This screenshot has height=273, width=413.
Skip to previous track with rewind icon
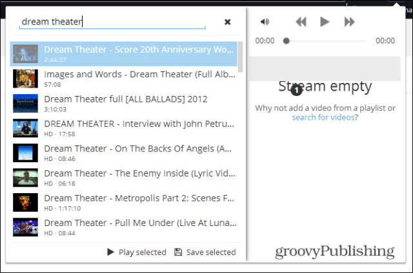tap(301, 22)
